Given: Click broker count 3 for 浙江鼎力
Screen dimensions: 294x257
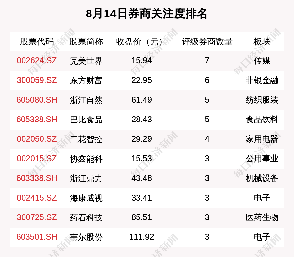Looking at the screenshot, I should 207,178.
